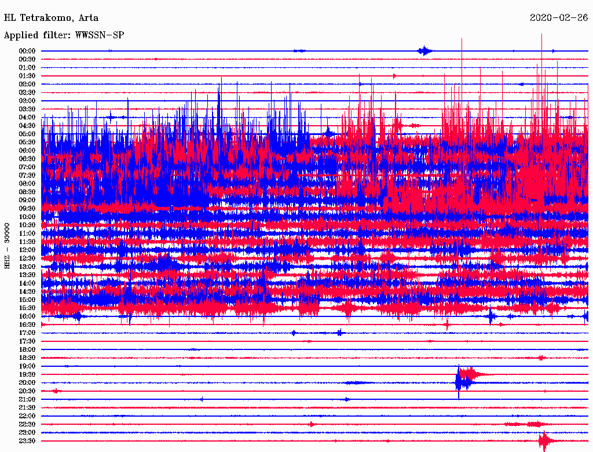The height and width of the screenshot is (452, 593).
Task: Select the 23:00 time label
Action: (x=27, y=432)
